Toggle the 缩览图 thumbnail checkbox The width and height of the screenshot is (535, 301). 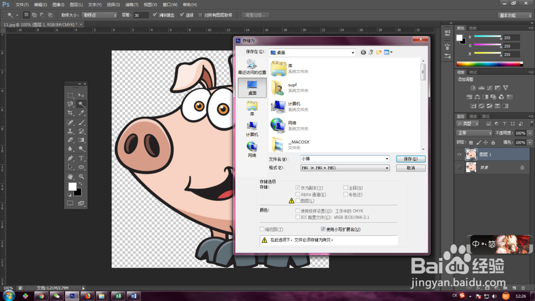(x=262, y=229)
